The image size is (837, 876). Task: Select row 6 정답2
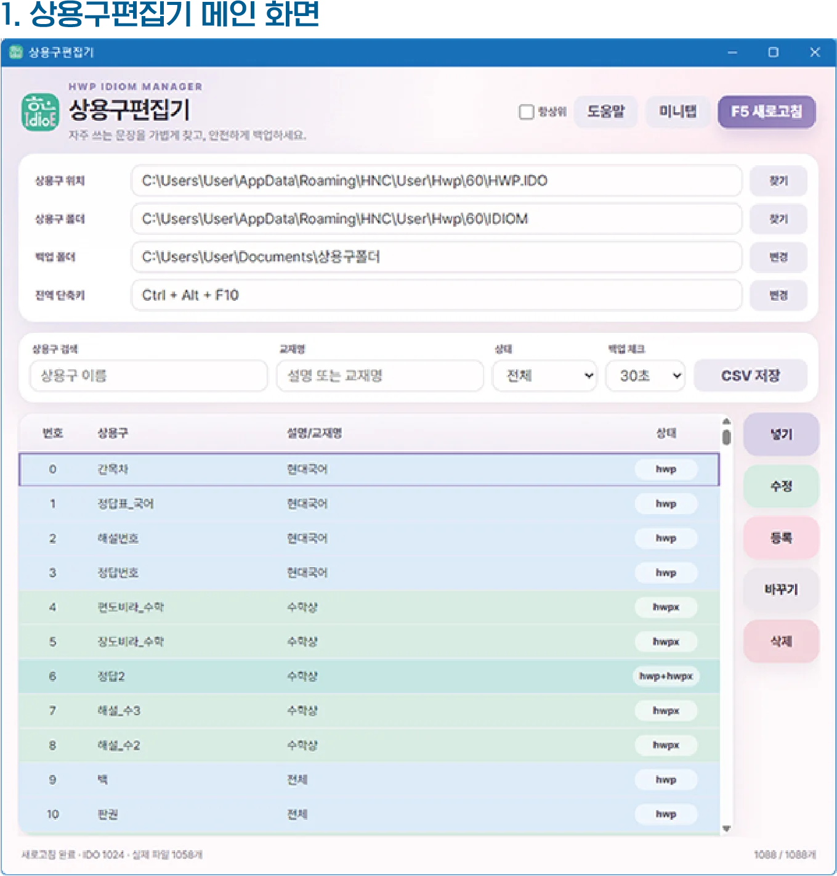coord(370,676)
